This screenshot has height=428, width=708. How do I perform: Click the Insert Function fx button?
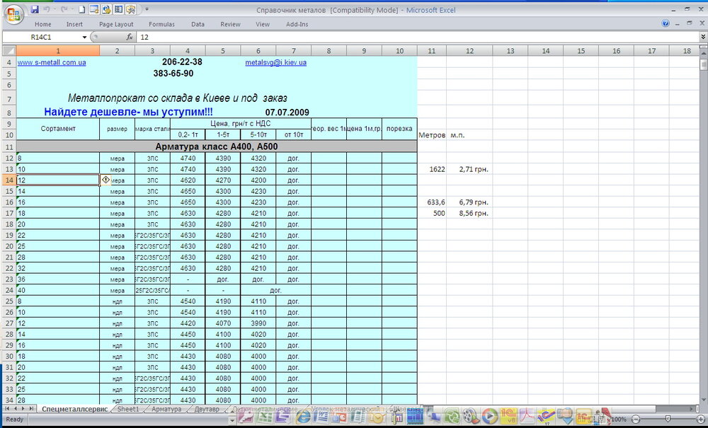point(130,37)
